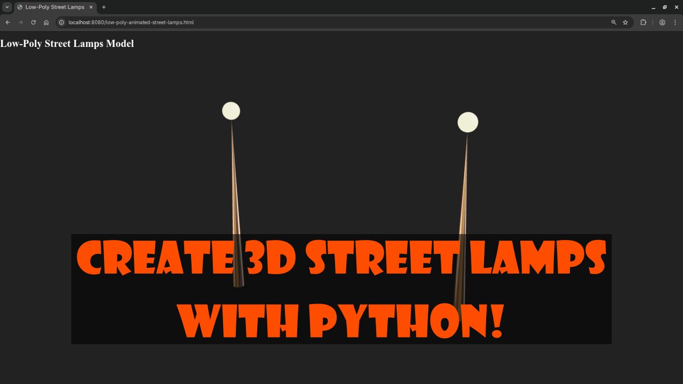Click the Low-Poly Street Lamps Model heading

tap(67, 44)
